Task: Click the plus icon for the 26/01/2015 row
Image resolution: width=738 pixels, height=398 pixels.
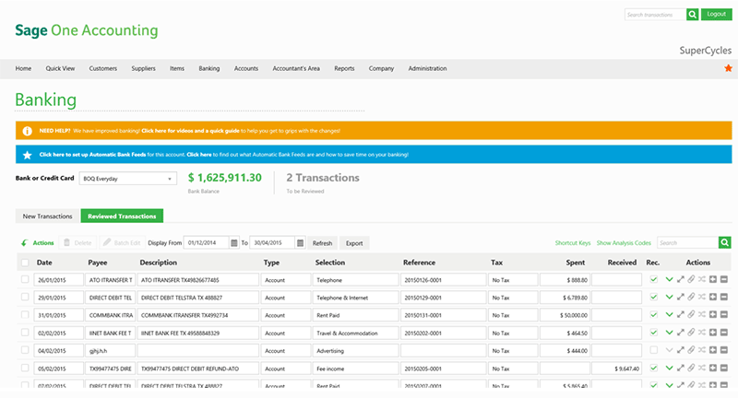Action: 713,279
